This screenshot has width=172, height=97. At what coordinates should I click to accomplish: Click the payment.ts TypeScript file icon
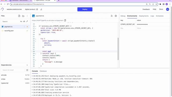tap(33, 16)
